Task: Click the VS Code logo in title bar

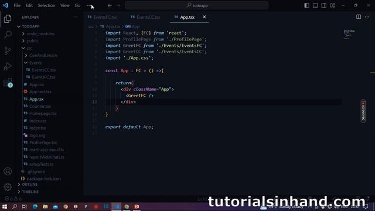Action: [x=5, y=5]
